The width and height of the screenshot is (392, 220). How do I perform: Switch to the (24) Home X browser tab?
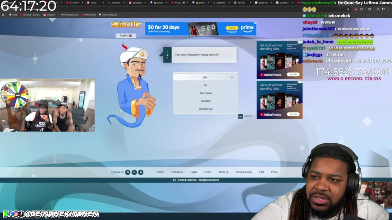[x=116, y=2]
